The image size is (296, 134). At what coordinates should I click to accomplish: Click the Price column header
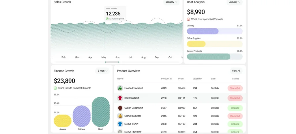pyautogui.click(x=181, y=79)
